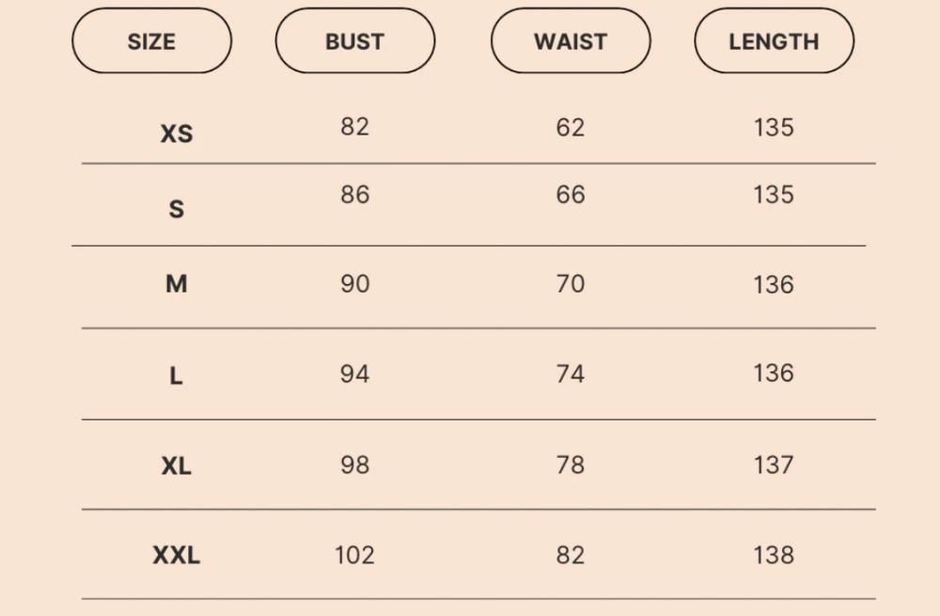
Task: Select waist value 70 for size M
Action: [x=571, y=284]
